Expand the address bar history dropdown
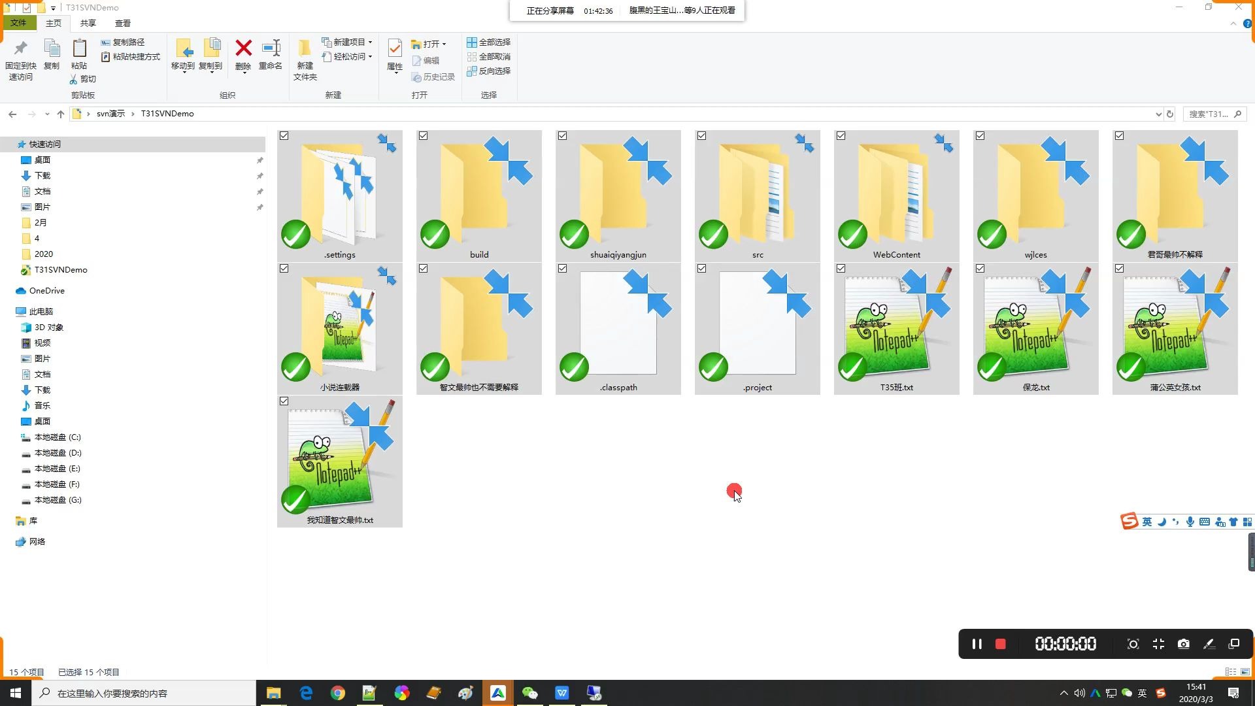 [x=1158, y=114]
